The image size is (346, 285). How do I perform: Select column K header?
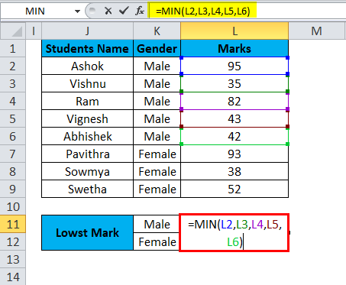[x=157, y=31]
